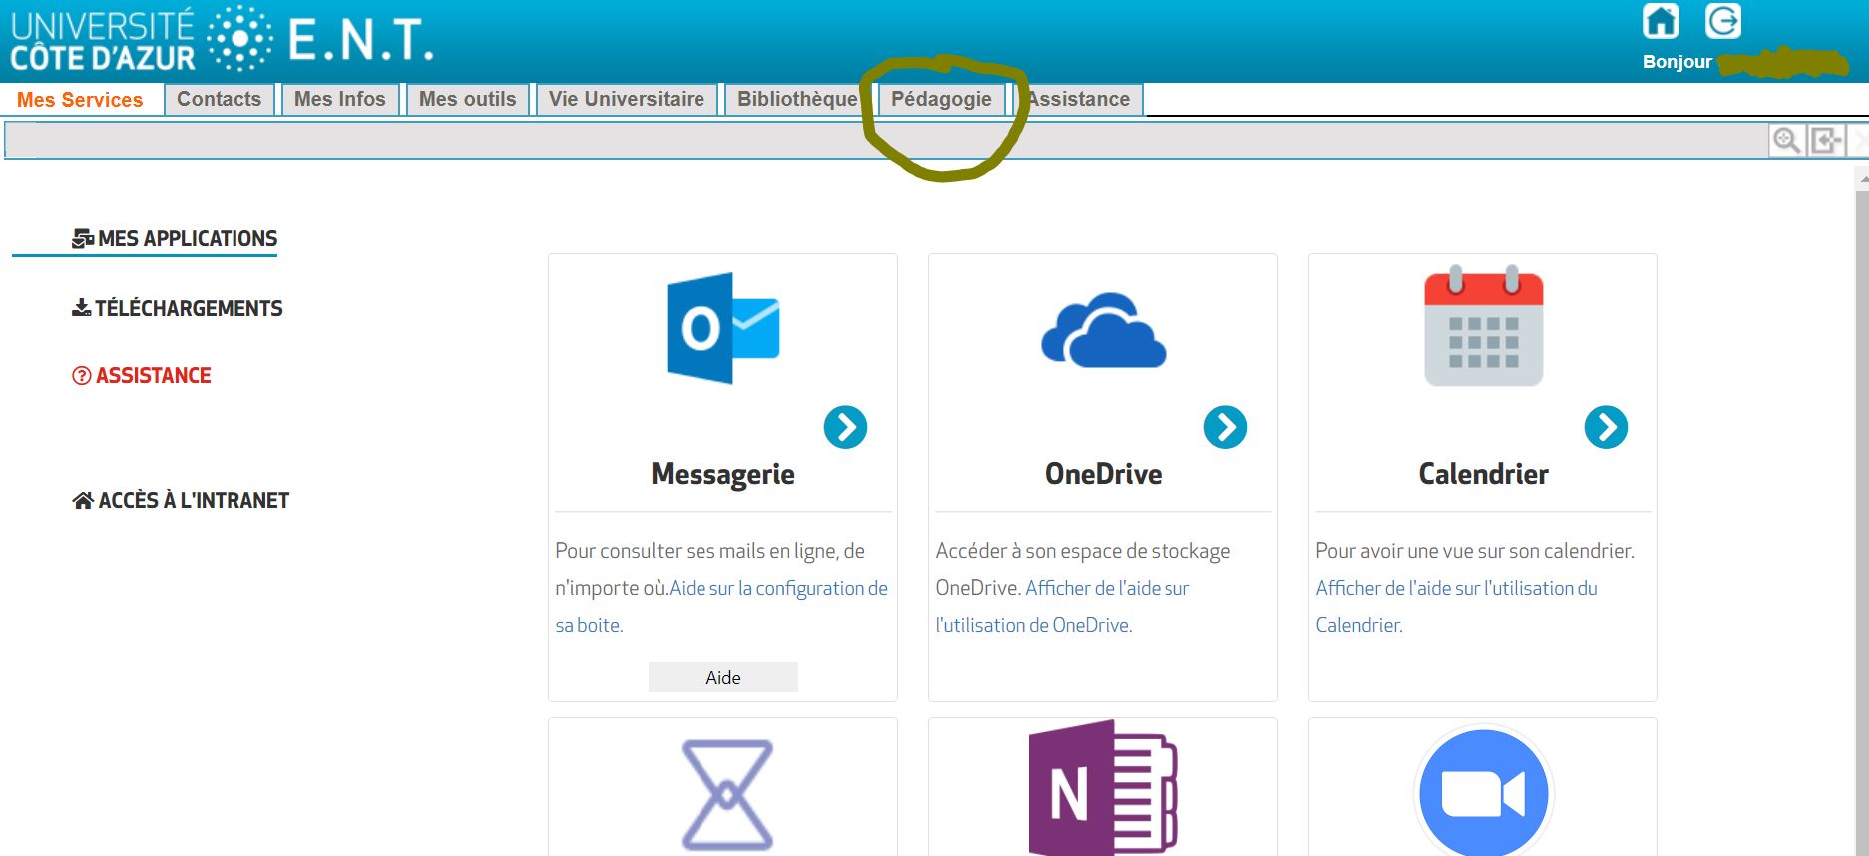Launch the OneNote application icon
Image resolution: width=1869 pixels, height=856 pixels.
pyautogui.click(x=1103, y=790)
